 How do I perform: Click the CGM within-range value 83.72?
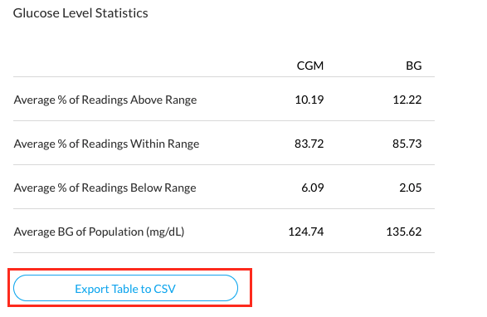pos(309,144)
